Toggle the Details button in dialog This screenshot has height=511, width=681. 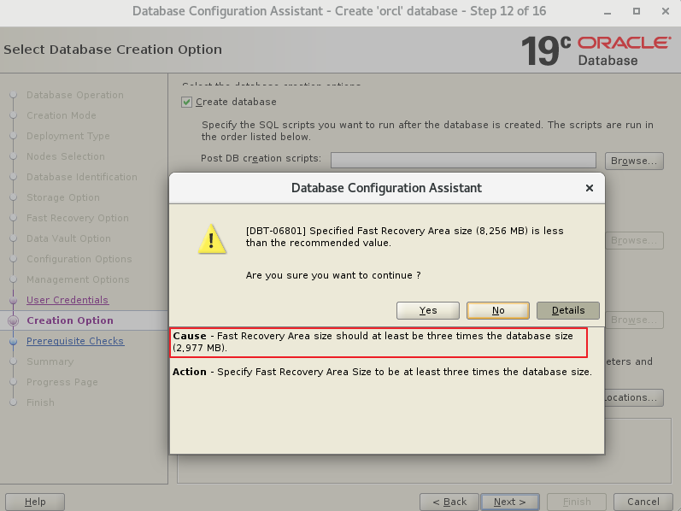click(568, 310)
